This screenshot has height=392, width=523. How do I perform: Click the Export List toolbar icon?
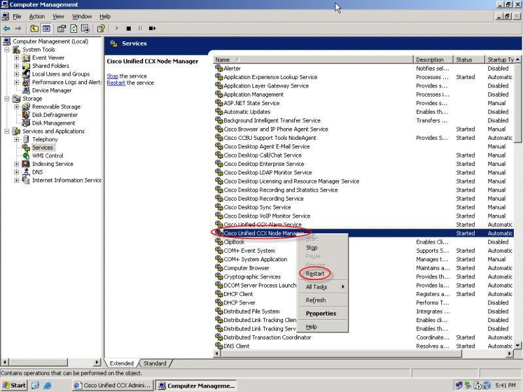point(86,29)
